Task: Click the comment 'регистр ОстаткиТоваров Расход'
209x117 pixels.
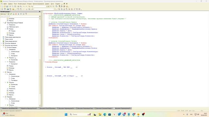Action: point(62,41)
